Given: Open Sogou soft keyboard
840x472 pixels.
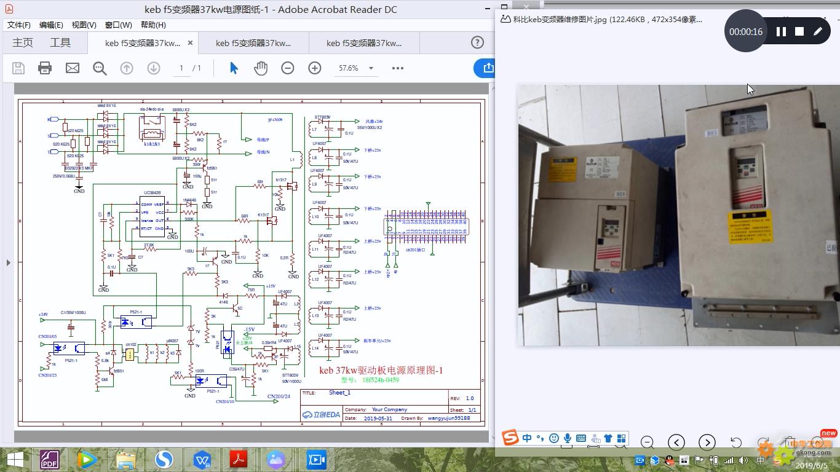Looking at the screenshot, I should (x=581, y=438).
